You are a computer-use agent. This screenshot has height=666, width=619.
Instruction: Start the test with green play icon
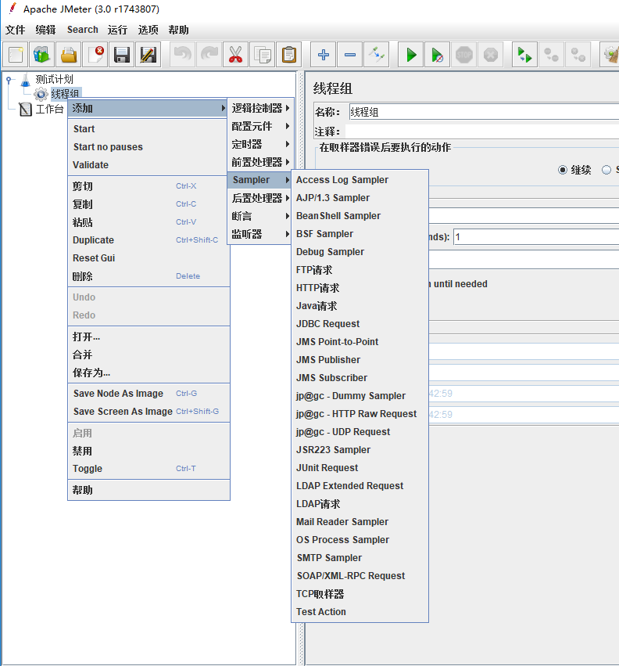point(411,55)
